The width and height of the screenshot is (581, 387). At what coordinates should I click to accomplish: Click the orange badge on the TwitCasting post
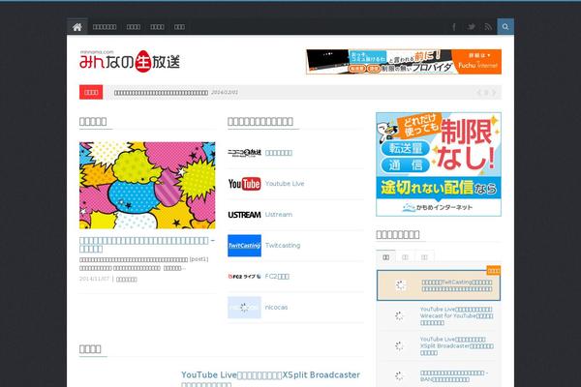tap(494, 271)
